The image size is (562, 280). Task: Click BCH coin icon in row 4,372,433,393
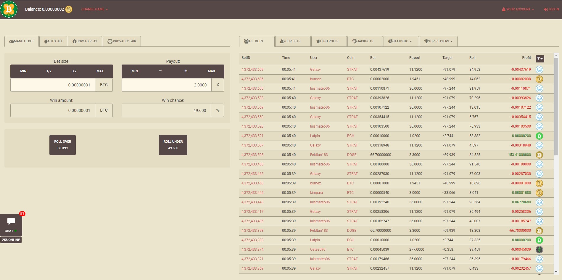[x=540, y=240]
